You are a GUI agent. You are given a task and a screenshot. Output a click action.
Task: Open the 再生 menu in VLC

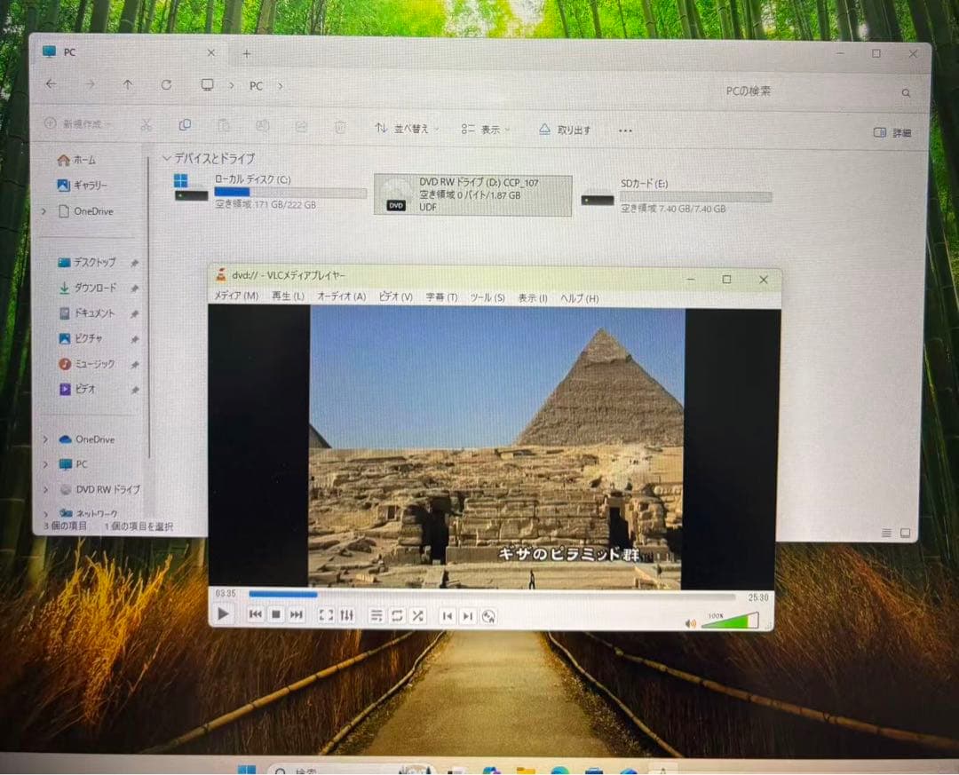tap(285, 297)
